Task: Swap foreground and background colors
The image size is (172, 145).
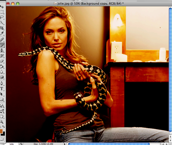Action: [4, 127]
